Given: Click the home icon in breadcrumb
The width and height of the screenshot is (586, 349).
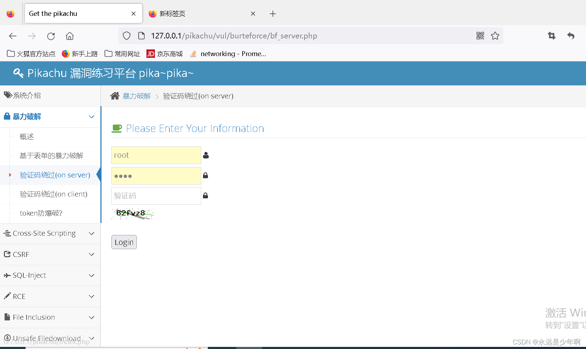Looking at the screenshot, I should point(115,96).
